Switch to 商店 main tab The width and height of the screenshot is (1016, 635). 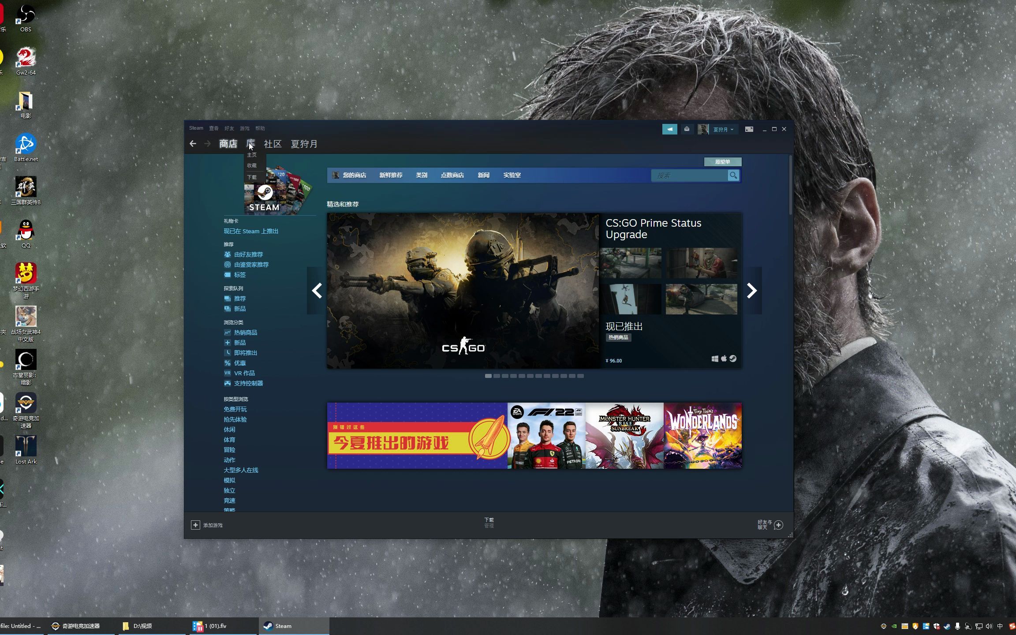(228, 144)
